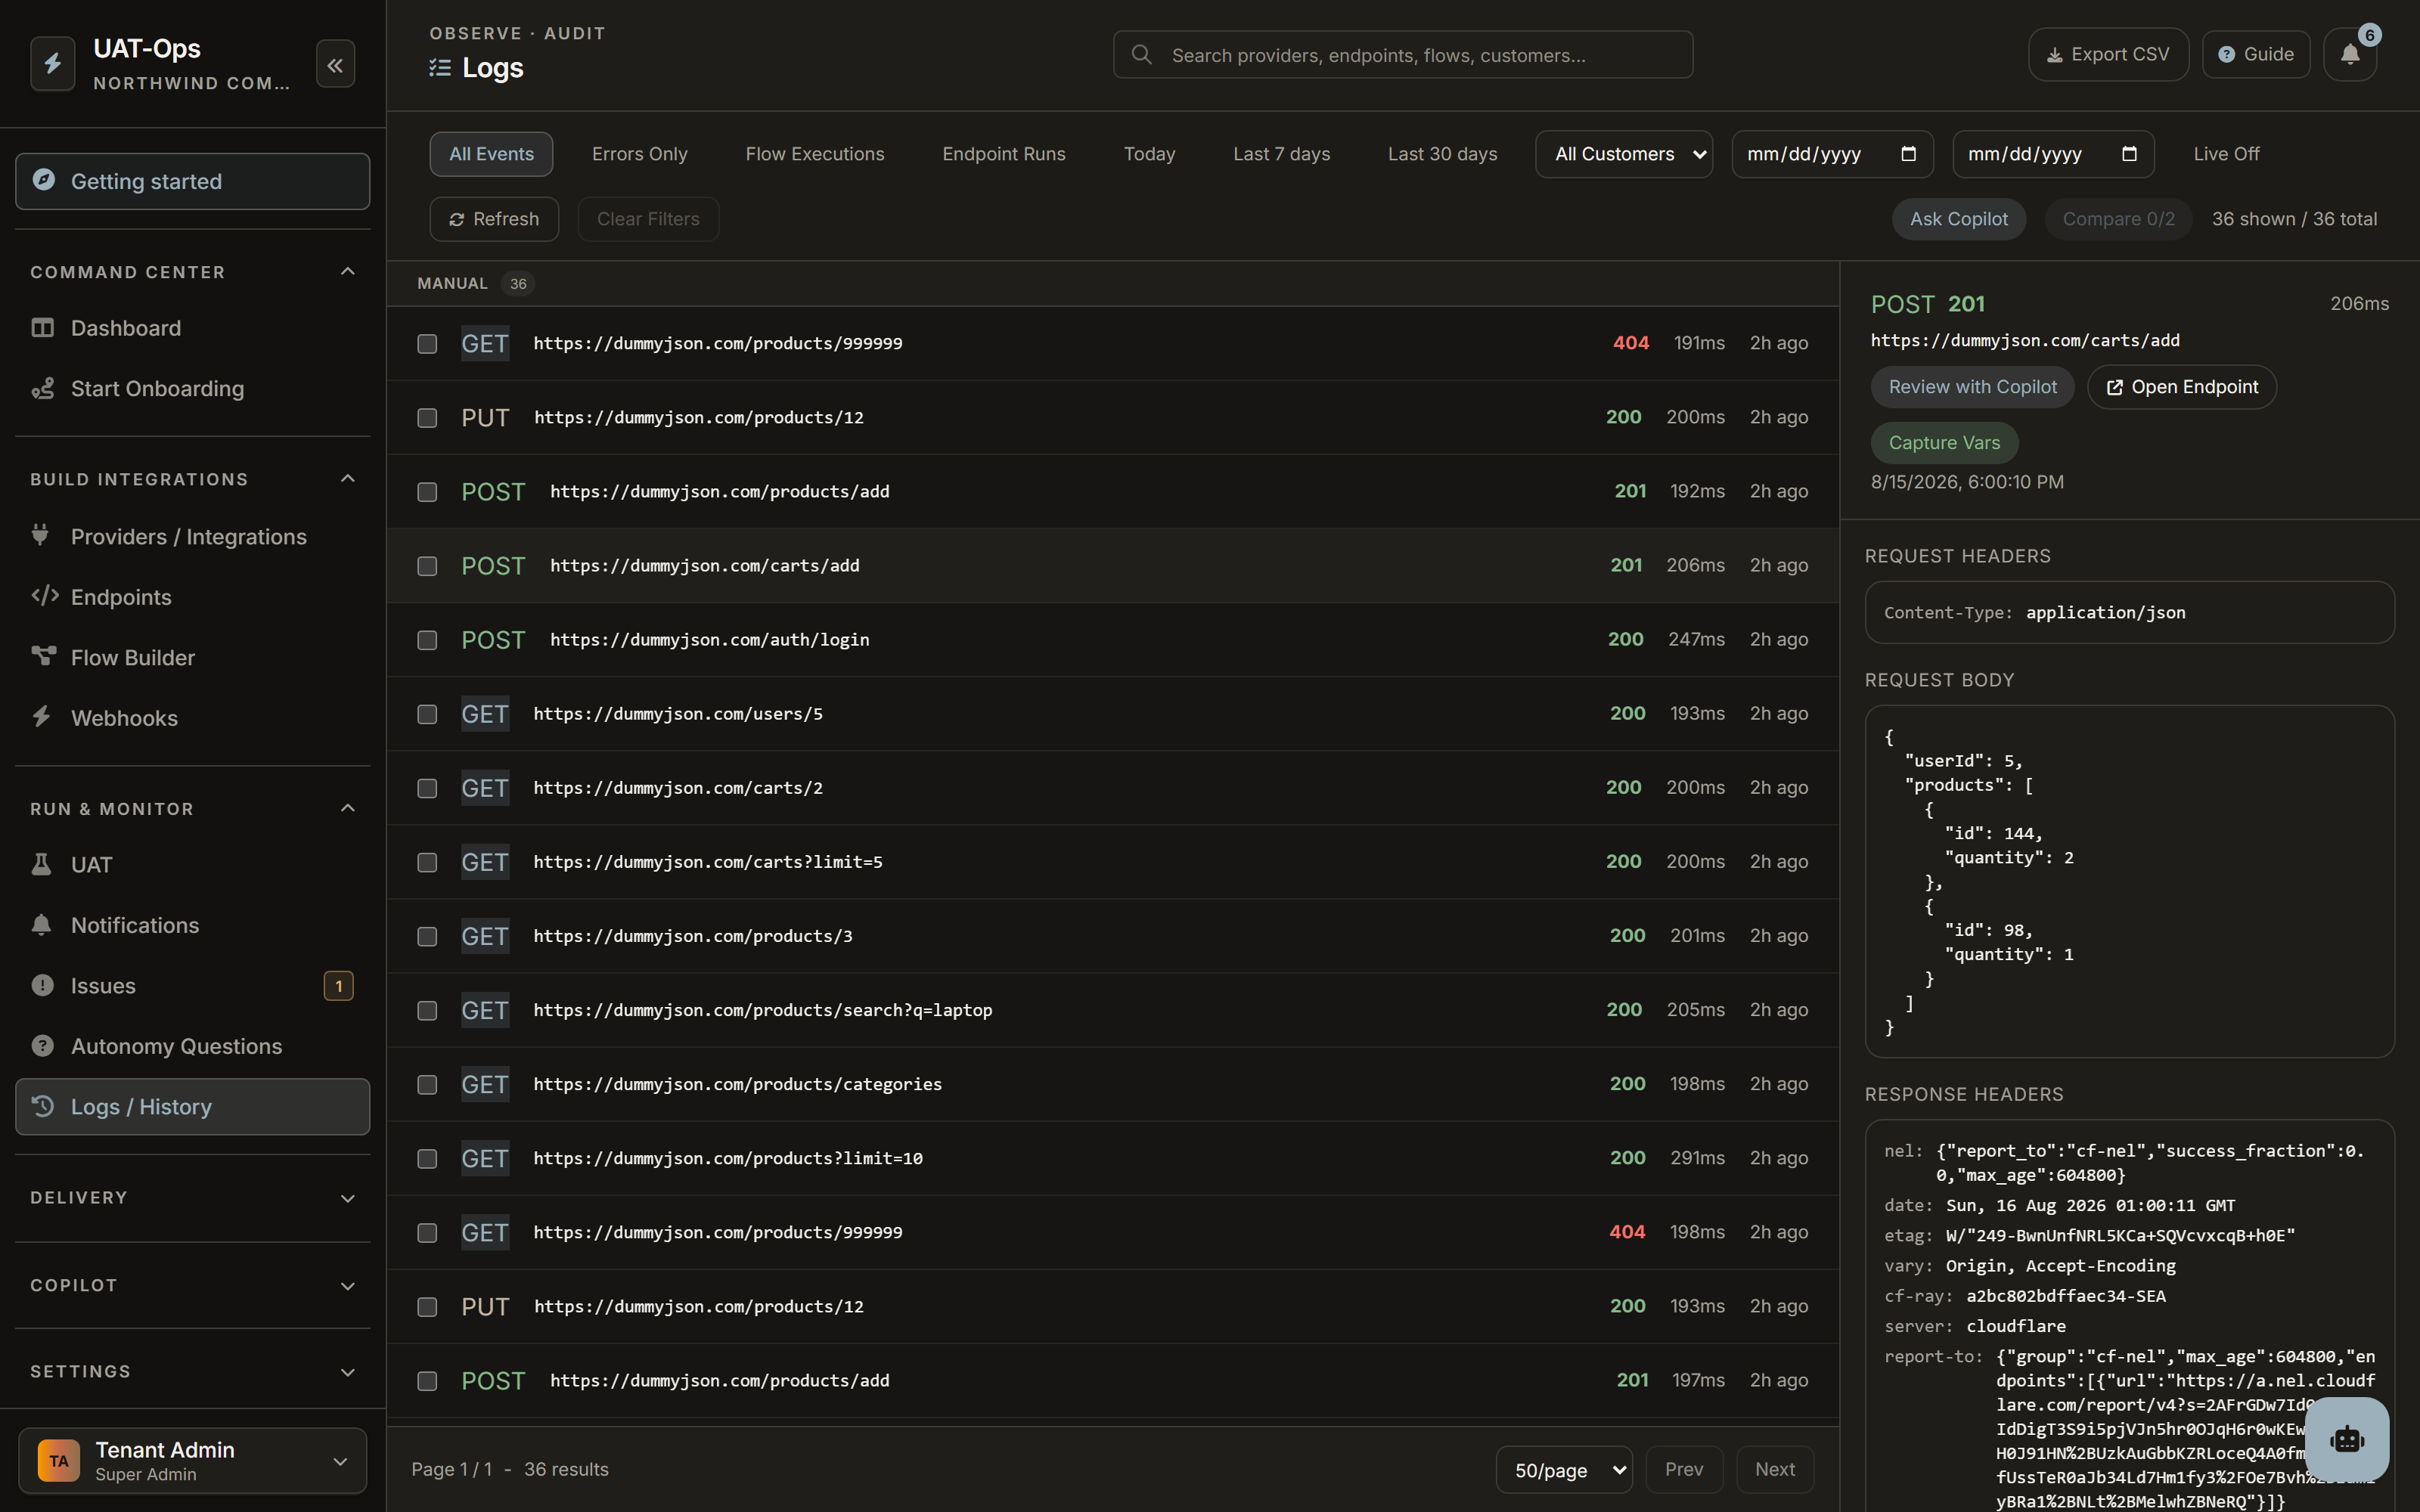Click the Flow Builder diagram icon
This screenshot has height=1512, width=2420.
click(43, 656)
